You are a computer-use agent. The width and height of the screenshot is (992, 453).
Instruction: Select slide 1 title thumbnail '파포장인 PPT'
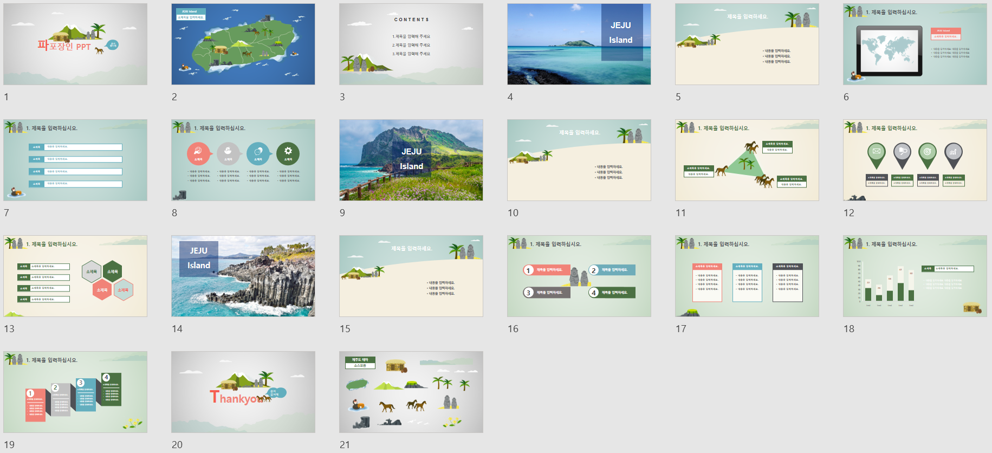[x=75, y=44]
